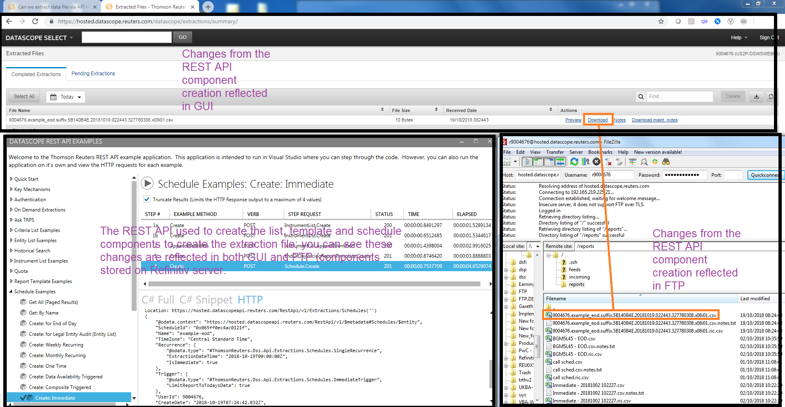This screenshot has width=785, height=407.
Task: Switch to HTTP code view tab
Action: [x=250, y=300]
